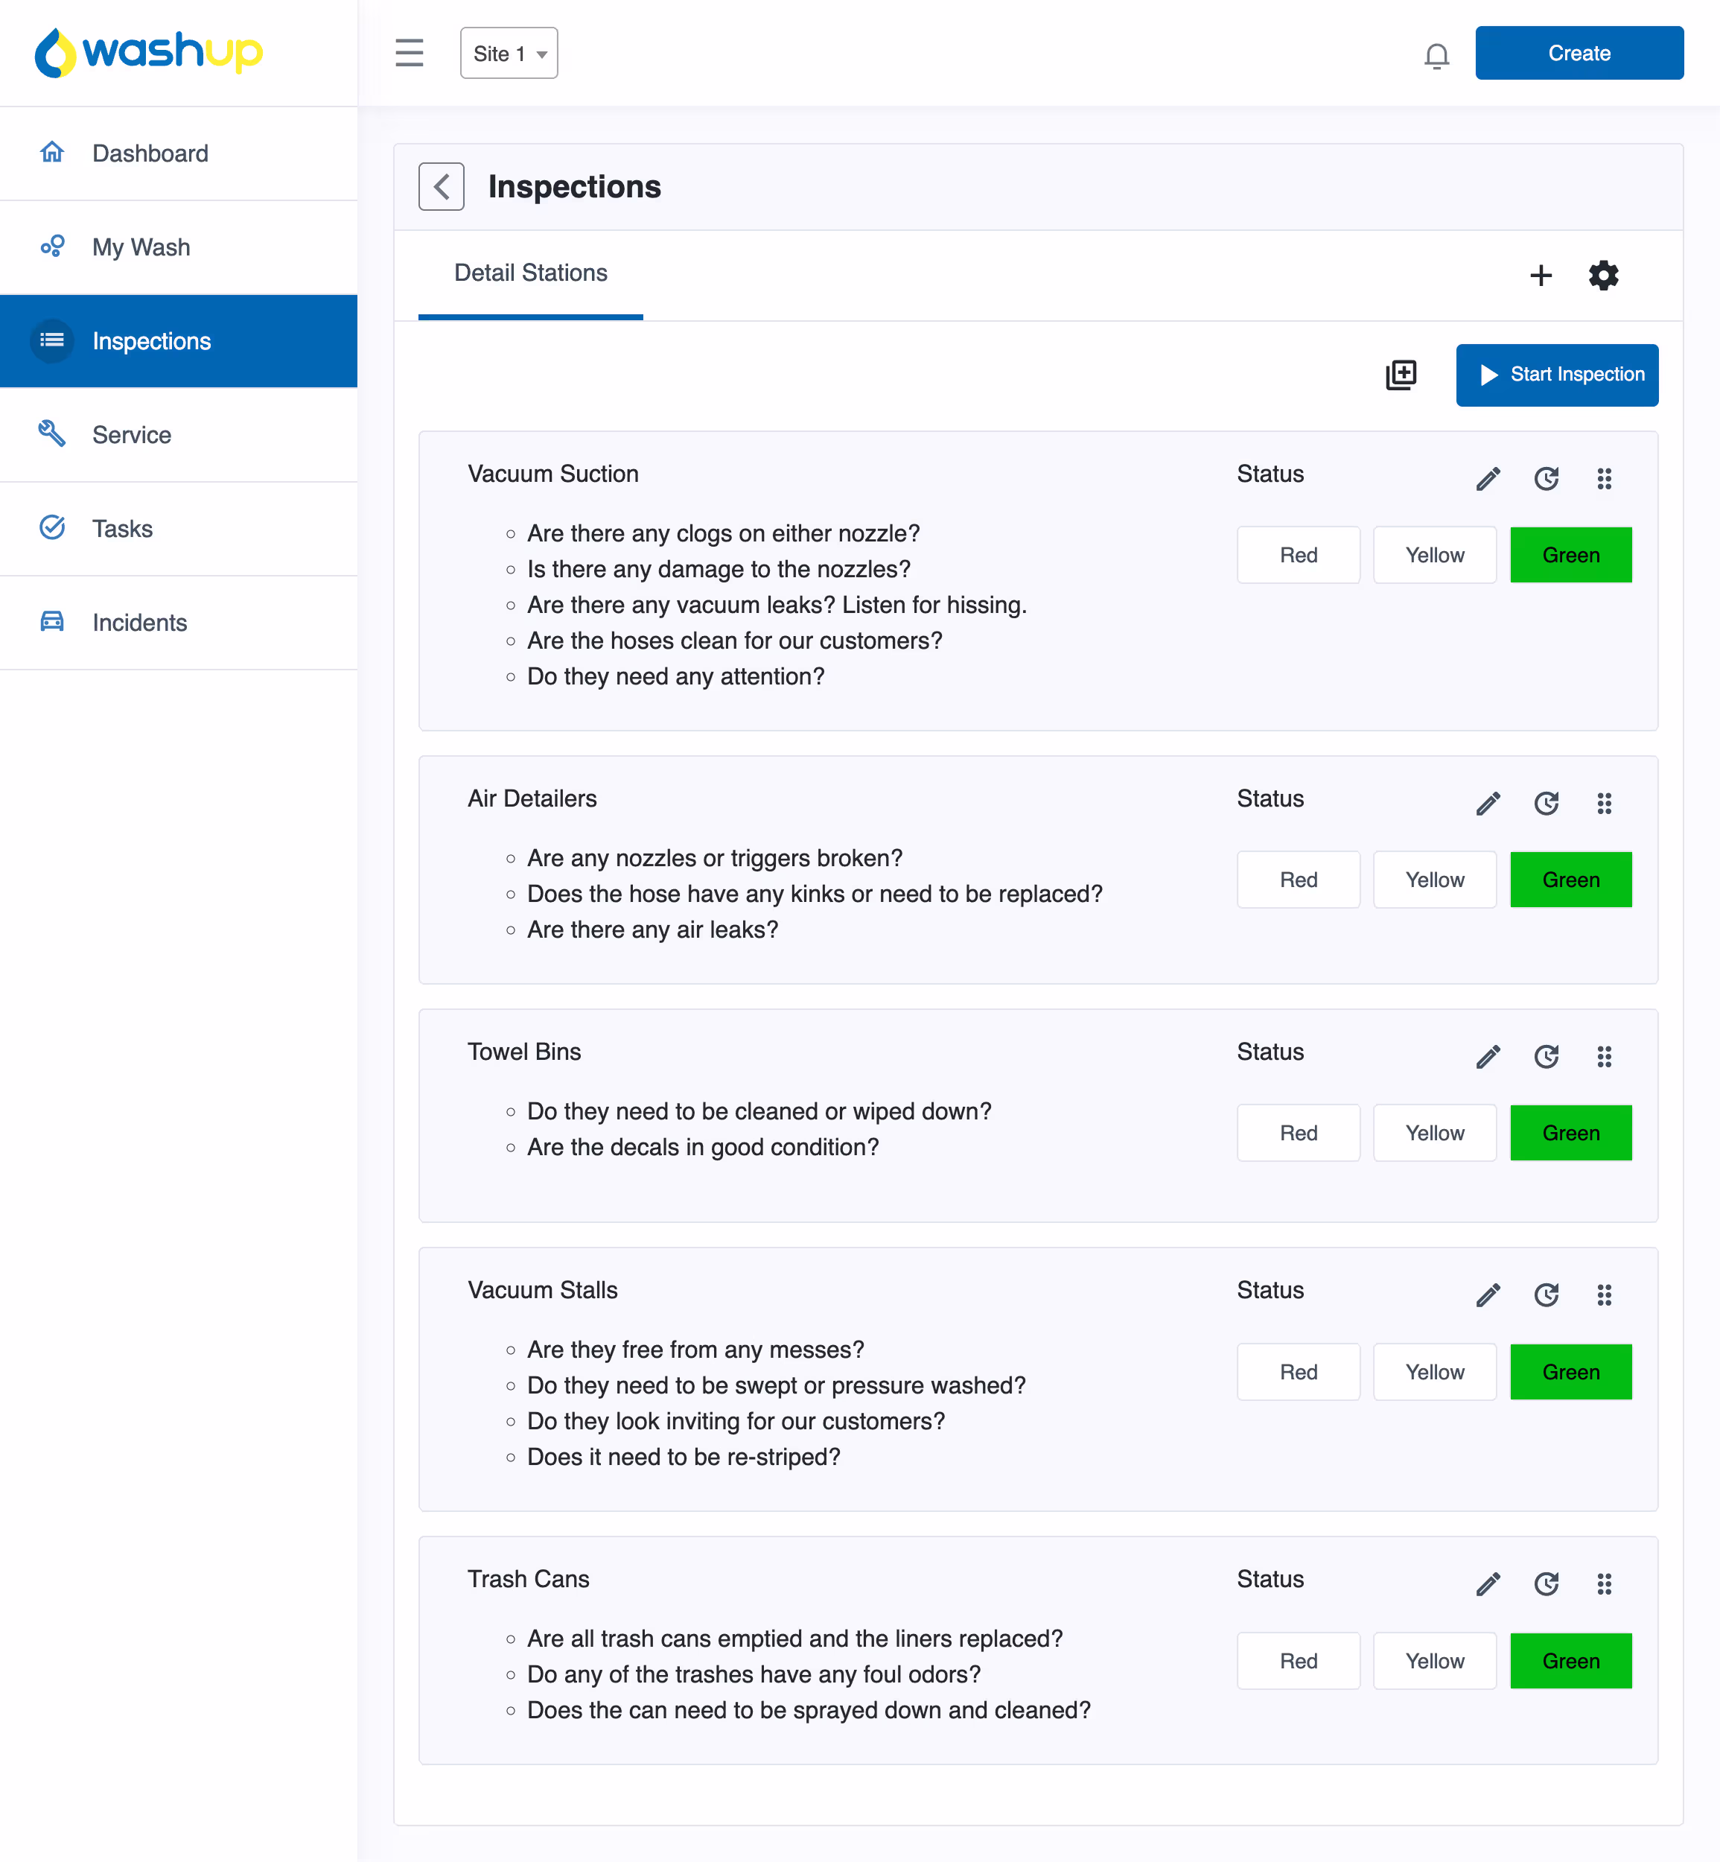Open settings gear for Detail Stations
Viewport: 1720px width, 1862px height.
(x=1604, y=276)
